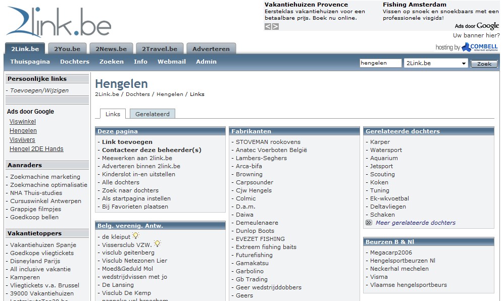Open the Viswinkel ad link
The image size is (504, 301).
23,122
